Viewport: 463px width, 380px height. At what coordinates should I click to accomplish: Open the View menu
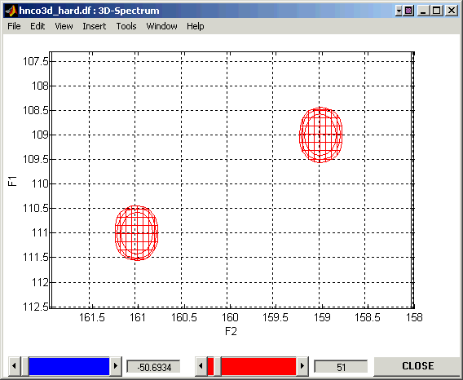tap(64, 26)
